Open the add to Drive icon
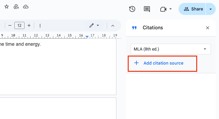Image resolution: width=219 pixels, height=119 pixels. (16, 7)
